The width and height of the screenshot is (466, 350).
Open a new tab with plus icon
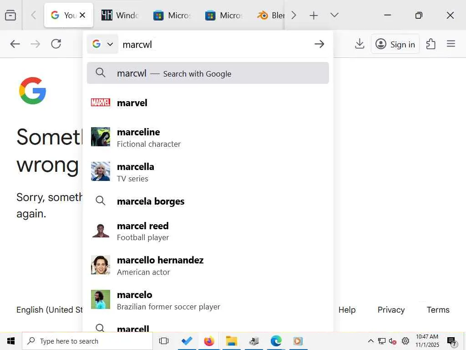pyautogui.click(x=314, y=15)
